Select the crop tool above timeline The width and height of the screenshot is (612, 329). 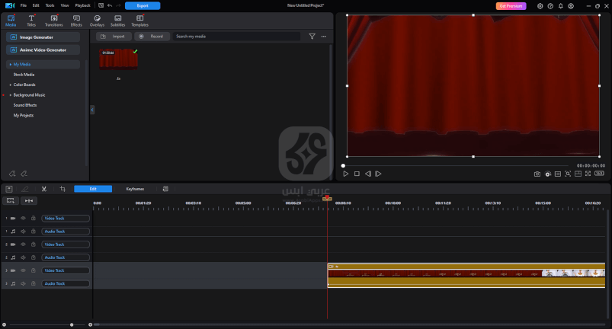[x=62, y=189]
